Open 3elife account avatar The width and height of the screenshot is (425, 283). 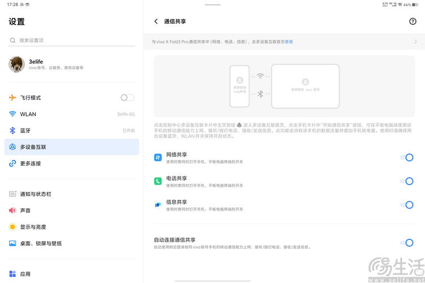(16, 65)
